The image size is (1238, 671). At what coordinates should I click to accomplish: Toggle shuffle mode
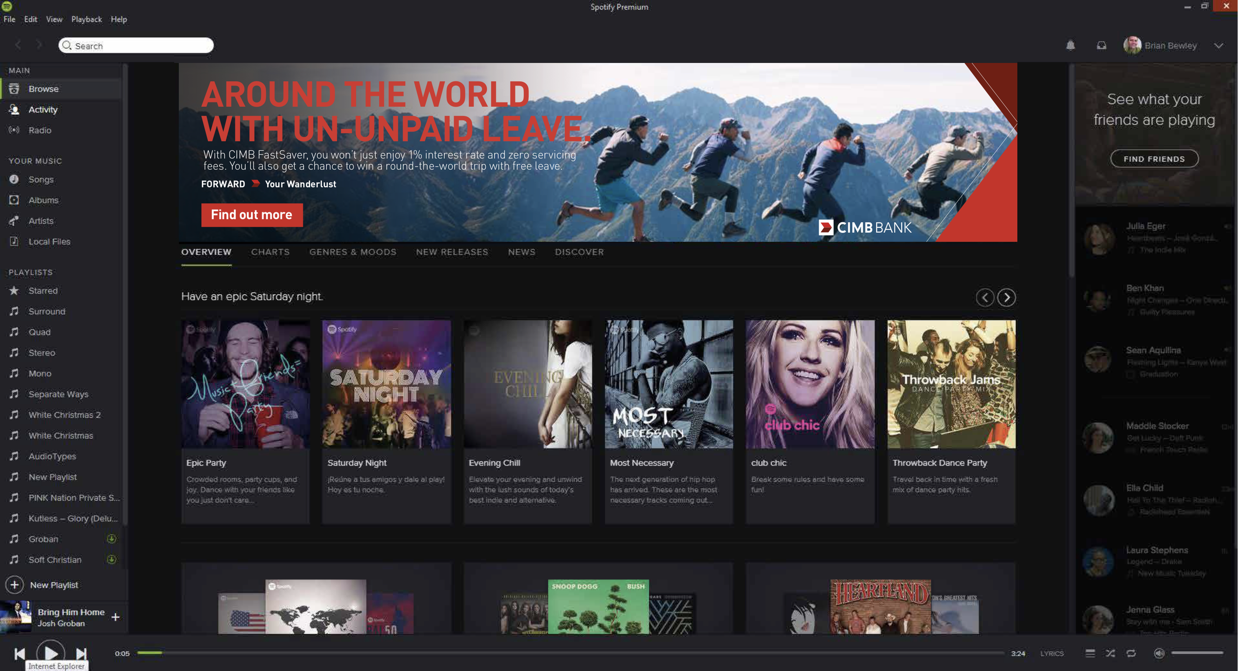coord(1110,653)
